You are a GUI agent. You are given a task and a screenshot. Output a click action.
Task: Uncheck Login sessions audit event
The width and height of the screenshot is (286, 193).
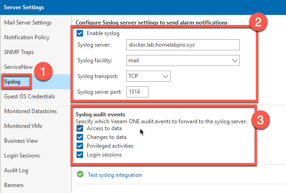click(x=80, y=155)
